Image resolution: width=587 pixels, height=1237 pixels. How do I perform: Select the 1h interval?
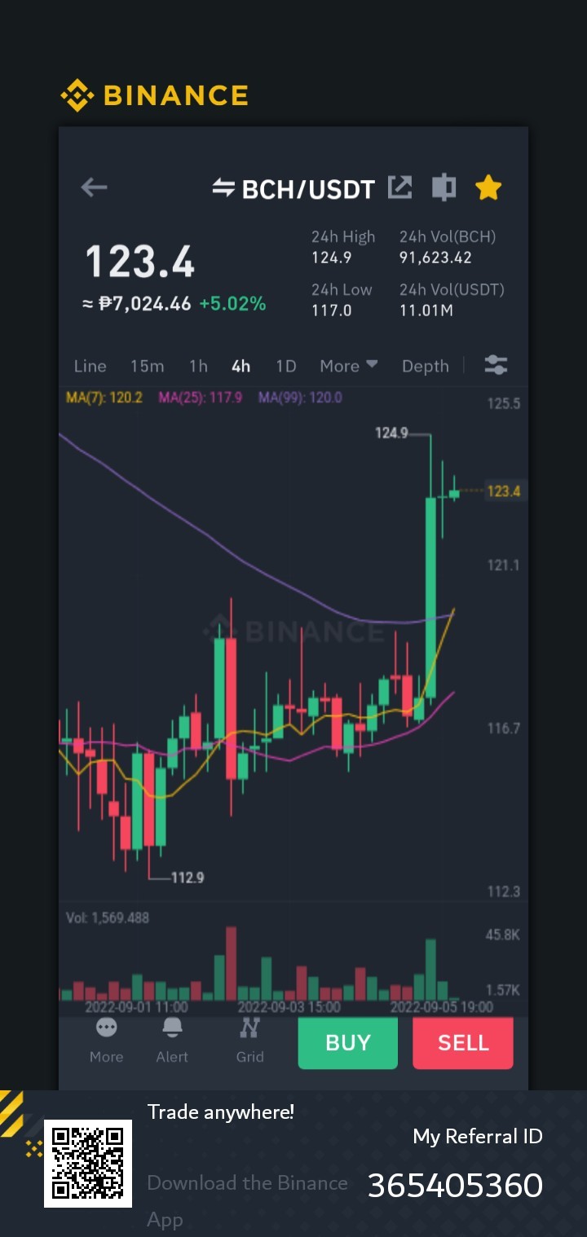(x=198, y=366)
